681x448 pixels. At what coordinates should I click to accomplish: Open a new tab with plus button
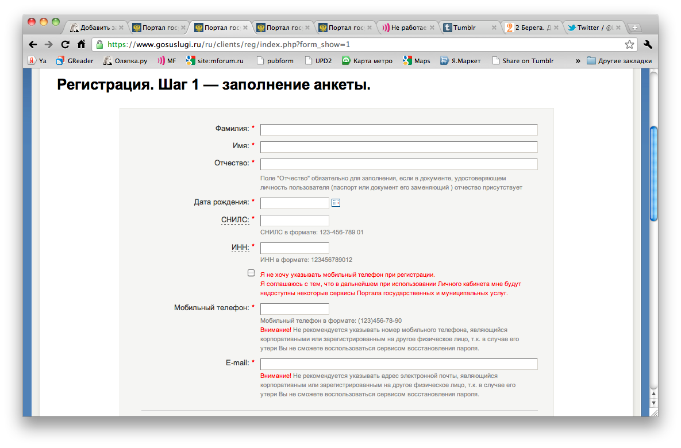pos(634,28)
